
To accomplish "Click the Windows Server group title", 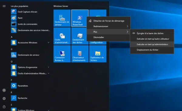I will point(61,6).
